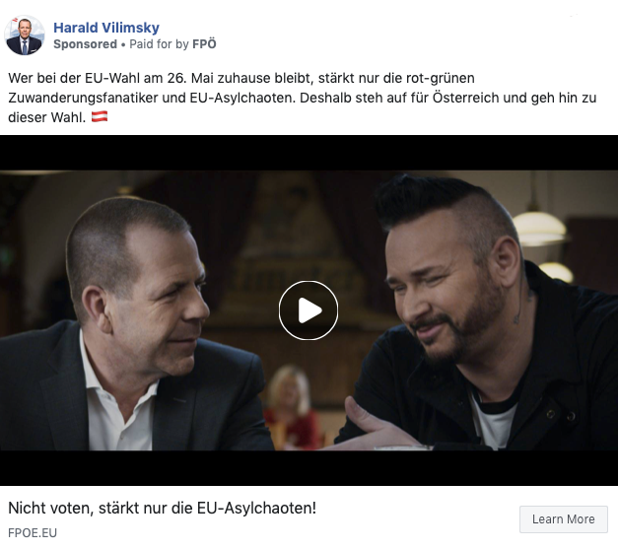Click the hanging lamp in the video
Image resolution: width=618 pixels, height=550 pixels.
539,228
